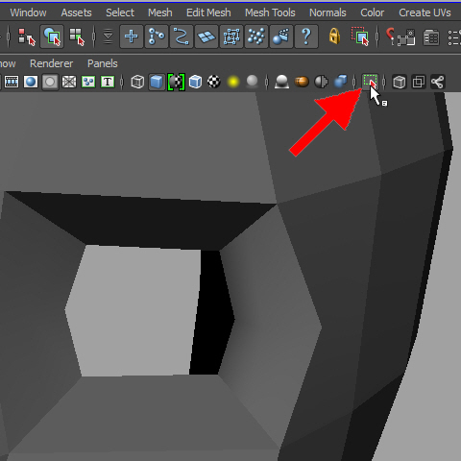
Task: Toggle Textured checkered sphere display icon
Action: [214, 82]
